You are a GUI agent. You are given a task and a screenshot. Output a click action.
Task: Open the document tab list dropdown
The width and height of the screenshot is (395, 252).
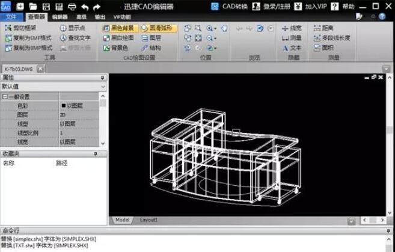[386, 69]
